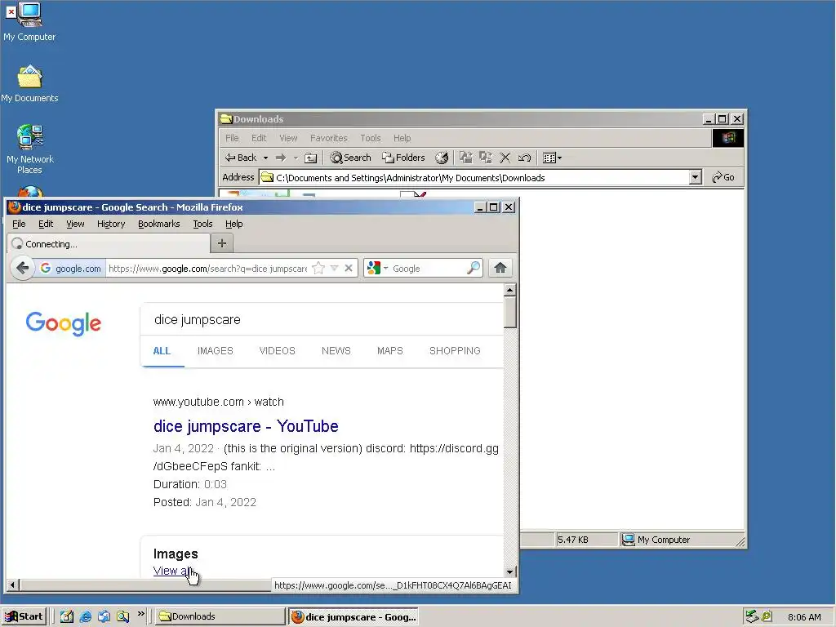Expand quick launch chevron on taskbar

point(140,614)
